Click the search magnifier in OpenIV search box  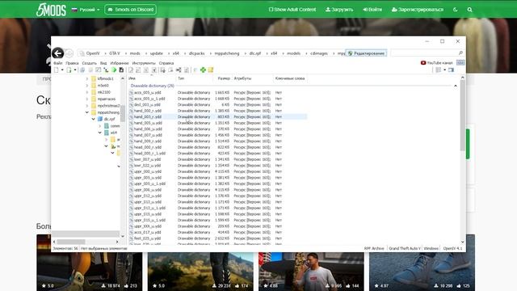460,53
